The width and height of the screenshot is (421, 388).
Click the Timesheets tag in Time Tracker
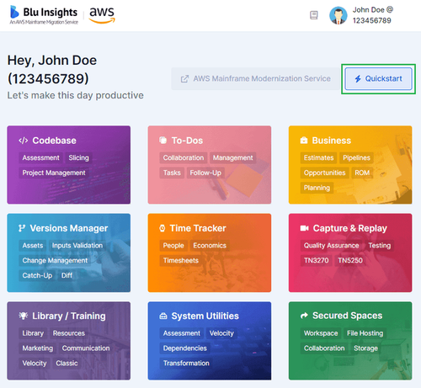[x=181, y=260]
